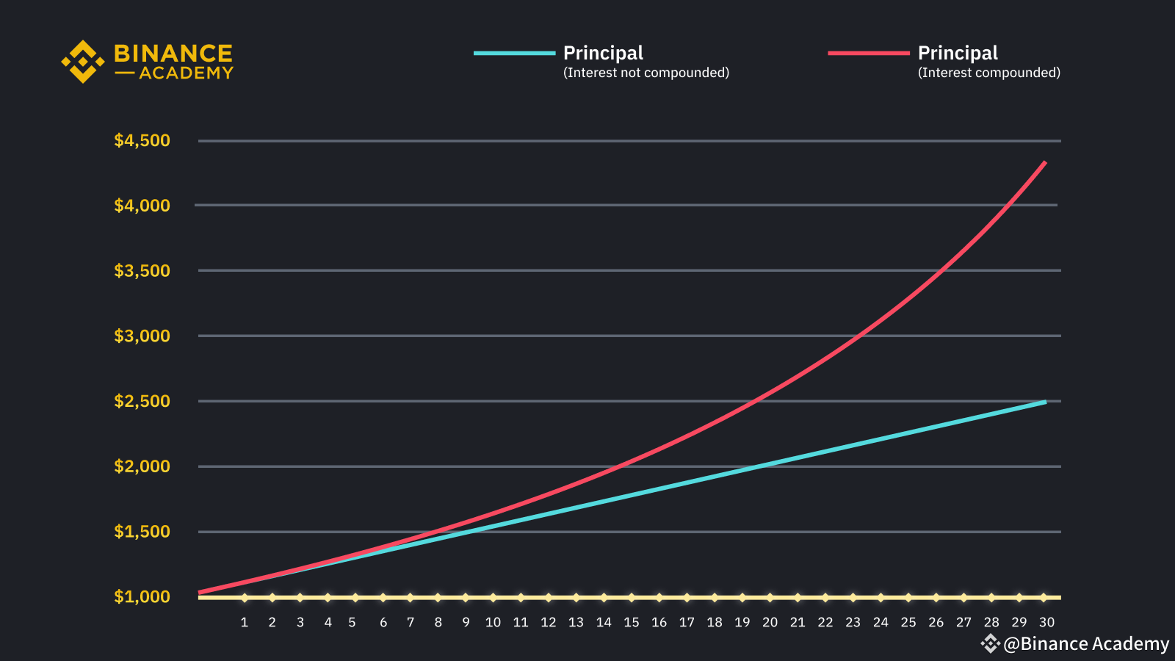Click the top end of the red curve
This screenshot has width=1175, height=661.
(1044, 162)
